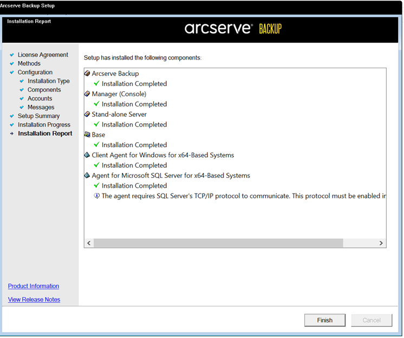Viewport: 404px width, 338px height.
Task: Click the Finish button
Action: click(325, 320)
